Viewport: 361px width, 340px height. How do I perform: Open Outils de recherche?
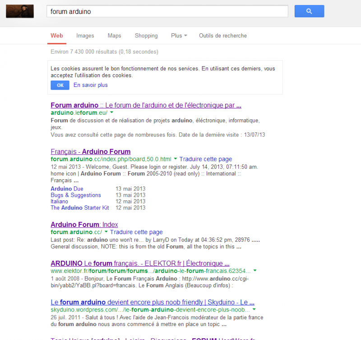223,36
